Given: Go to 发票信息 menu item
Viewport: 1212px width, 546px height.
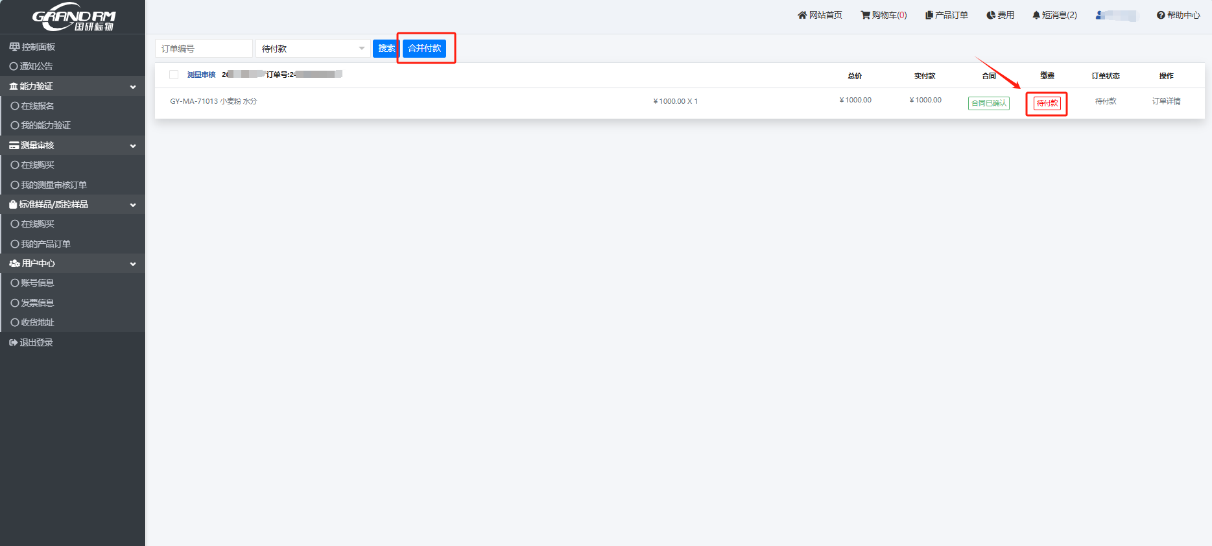Looking at the screenshot, I should [x=38, y=303].
